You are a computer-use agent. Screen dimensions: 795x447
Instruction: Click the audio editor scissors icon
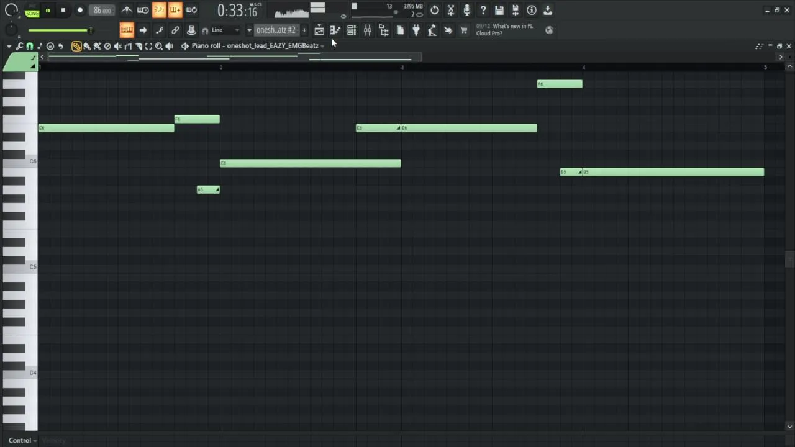(x=450, y=10)
